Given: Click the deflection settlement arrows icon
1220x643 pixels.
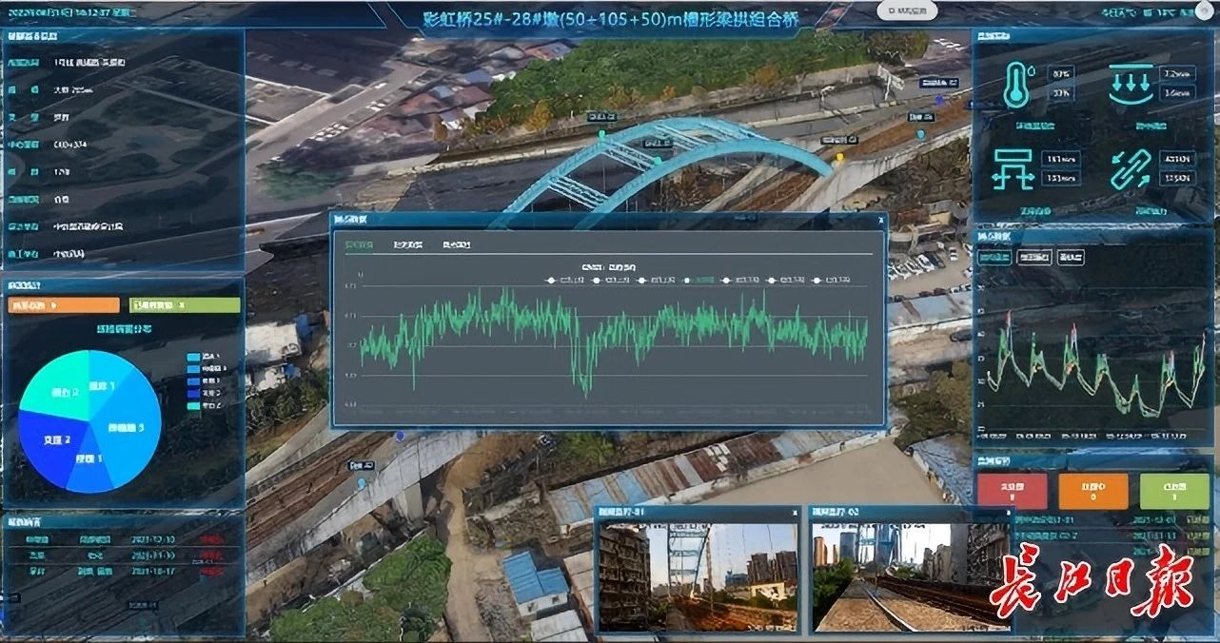Looking at the screenshot, I should tap(1129, 86).
